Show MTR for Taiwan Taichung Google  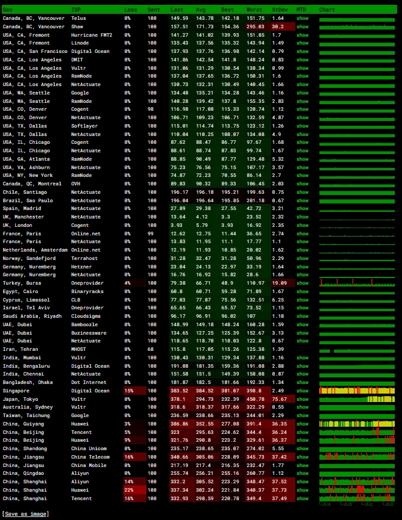(x=303, y=415)
